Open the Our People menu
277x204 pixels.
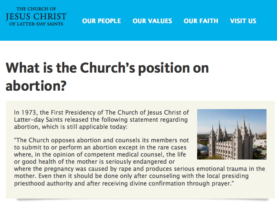point(101,21)
